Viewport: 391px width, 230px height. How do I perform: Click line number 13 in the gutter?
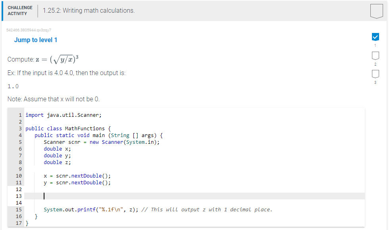tap(19, 196)
